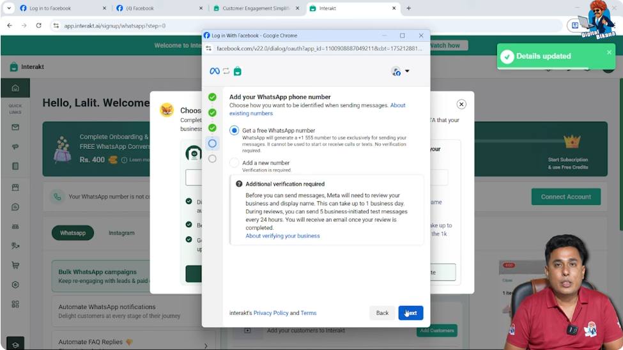Image resolution: width=623 pixels, height=350 pixels.
Task: Click the Meta logo icon in dialog
Action: [x=215, y=71]
